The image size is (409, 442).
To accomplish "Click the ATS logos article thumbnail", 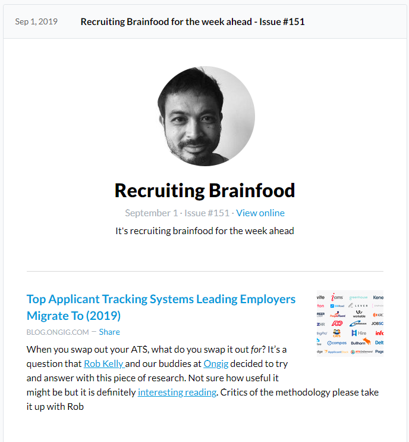I will click(x=350, y=323).
